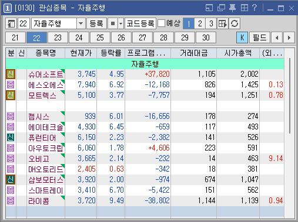Sort by the 종목명 column header
This screenshot has width=298, height=222.
[x=46, y=53]
